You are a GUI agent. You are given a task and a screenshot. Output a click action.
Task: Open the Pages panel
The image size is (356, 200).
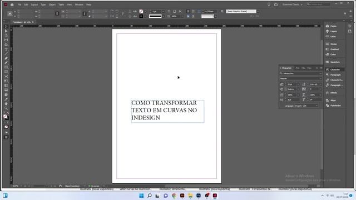pos(333,26)
